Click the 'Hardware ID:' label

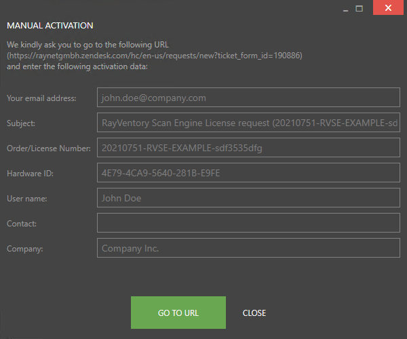pyautogui.click(x=30, y=174)
